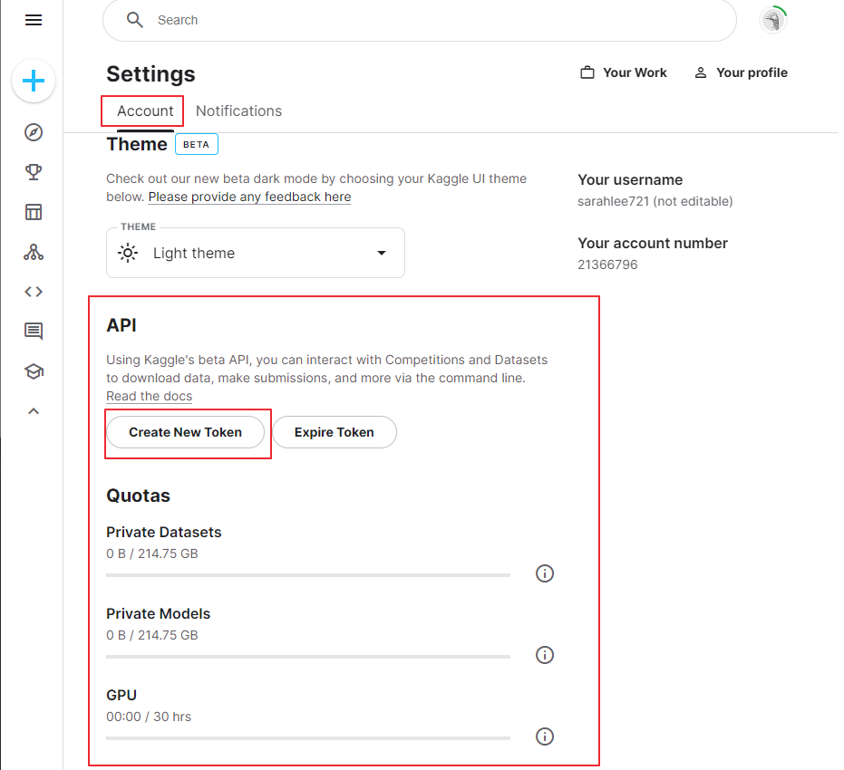
Task: Click username text sarahlee721
Action: 613,201
